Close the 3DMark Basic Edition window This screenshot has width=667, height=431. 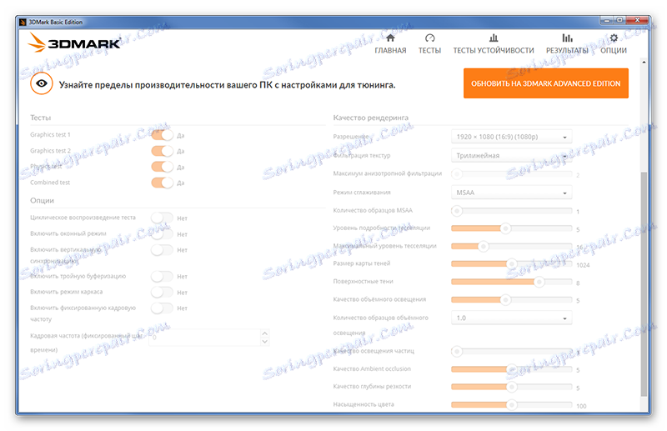pyautogui.click(x=637, y=20)
